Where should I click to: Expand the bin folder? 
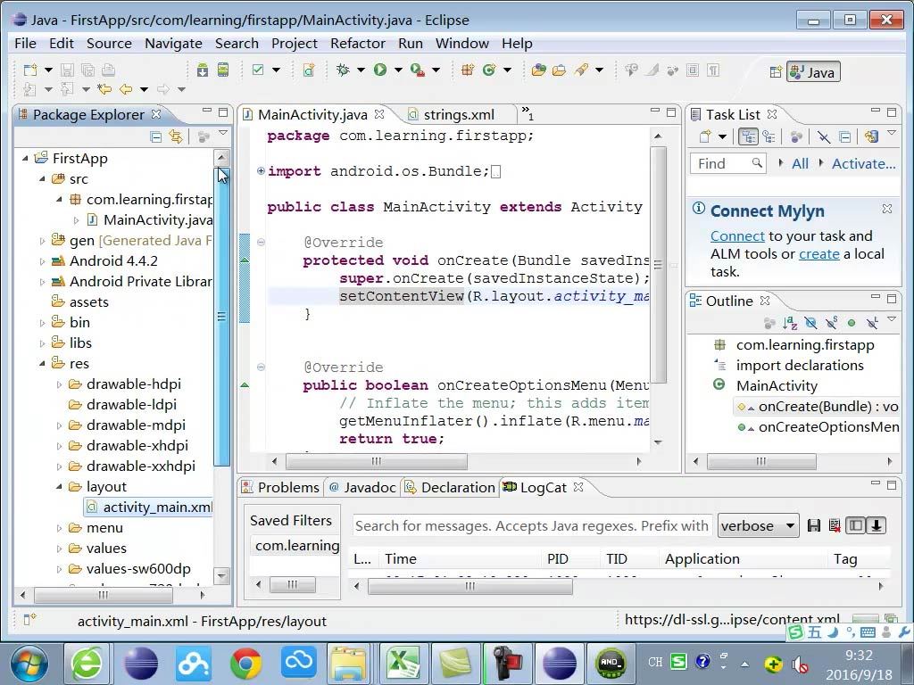click(x=42, y=323)
